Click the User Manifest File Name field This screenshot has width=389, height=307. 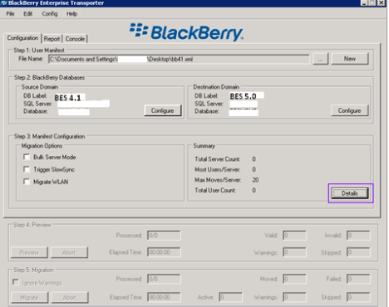tap(179, 59)
